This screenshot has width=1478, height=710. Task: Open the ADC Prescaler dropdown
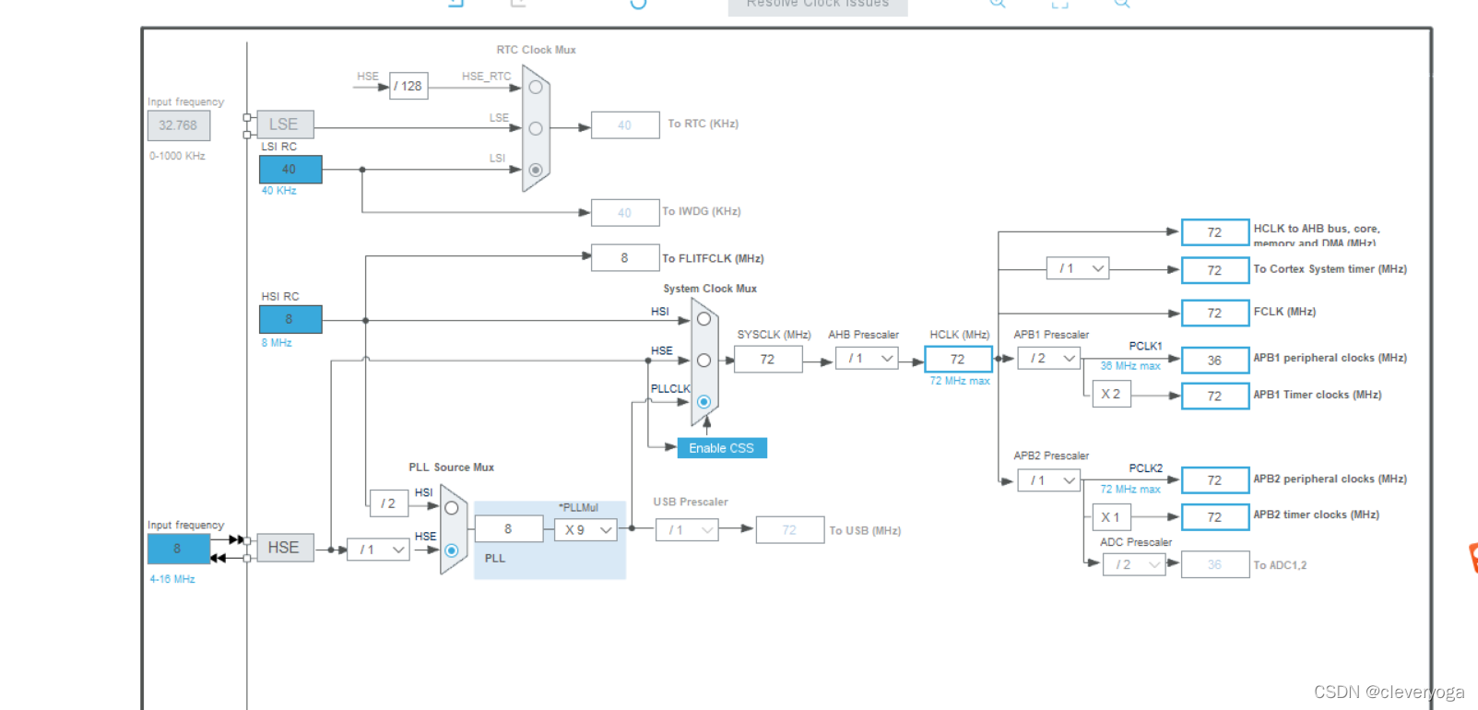[1134, 564]
